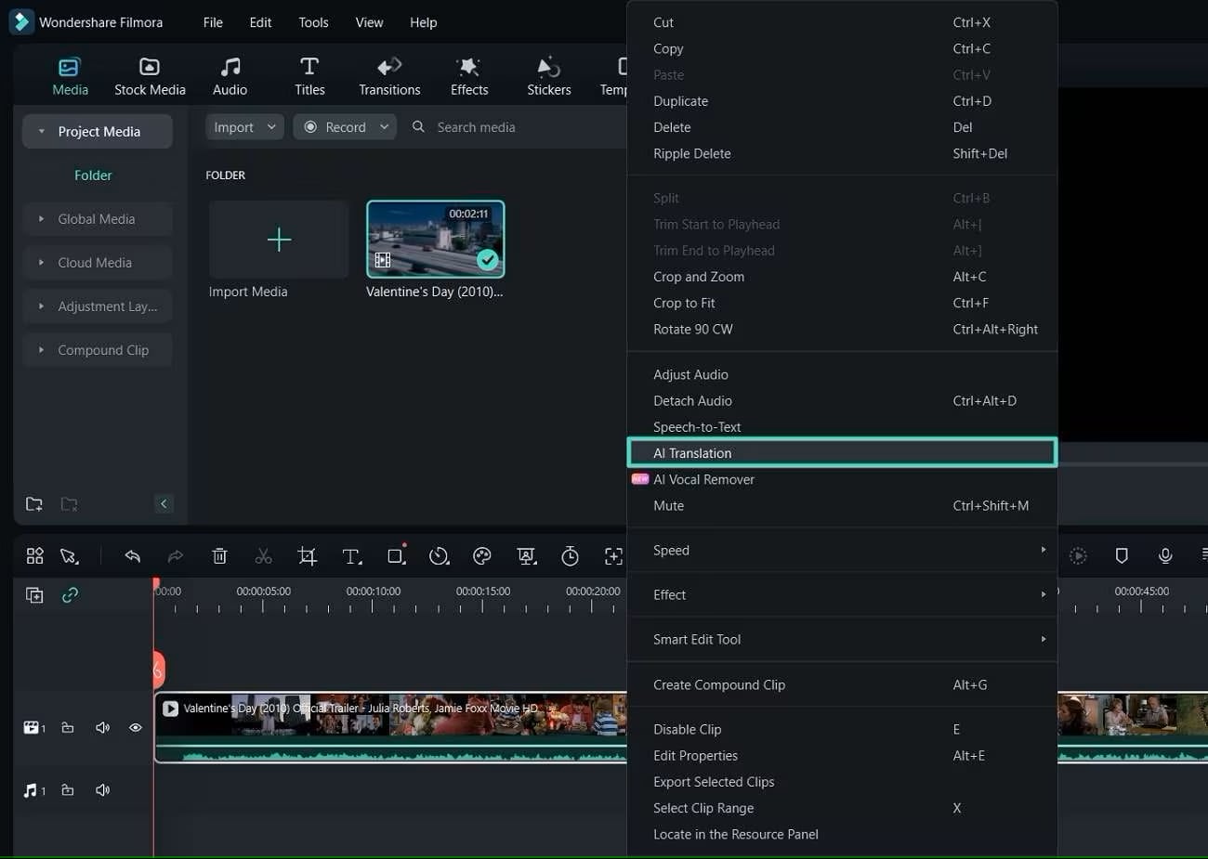Expand the Import dropdown
Image resolution: width=1208 pixels, height=859 pixels.
[x=244, y=127]
